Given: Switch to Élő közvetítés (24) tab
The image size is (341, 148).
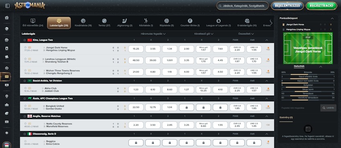Looking at the screenshot, I should tap(33, 23).
